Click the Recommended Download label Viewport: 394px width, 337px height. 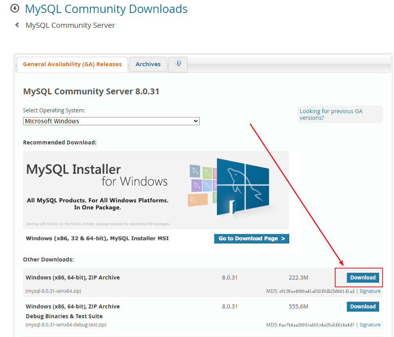(60, 142)
